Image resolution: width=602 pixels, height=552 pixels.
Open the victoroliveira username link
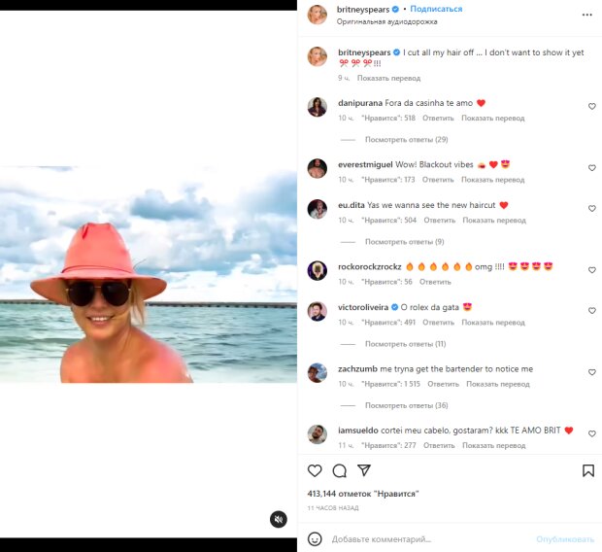pos(363,307)
